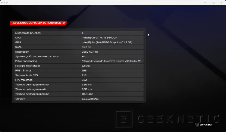Viewport: 226px width, 132px height.
Task: Click the Versión row label
Action: click(x=20, y=99)
